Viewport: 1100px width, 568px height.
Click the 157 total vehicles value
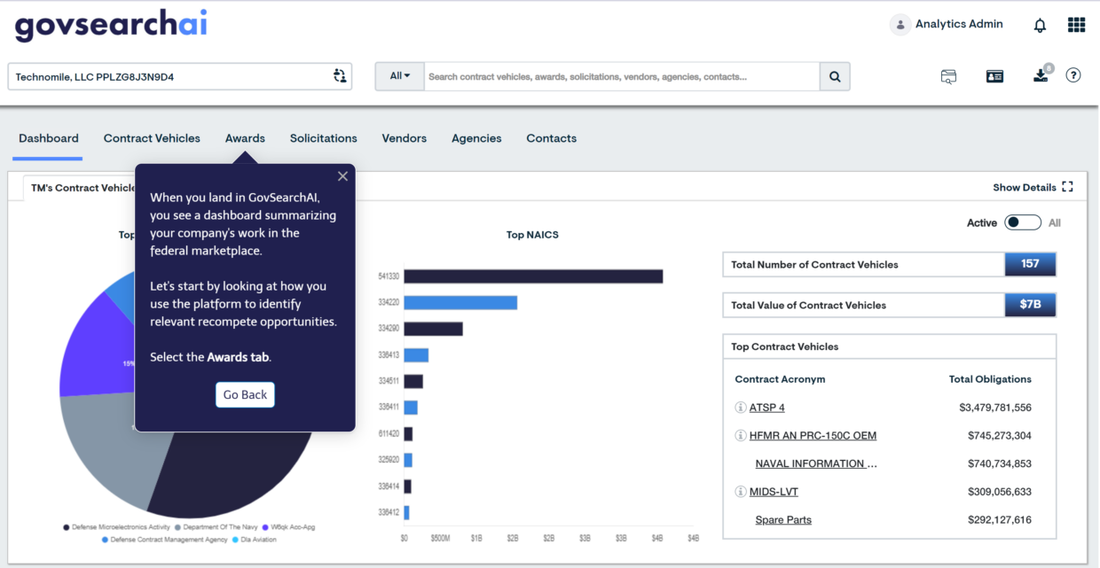(1030, 264)
